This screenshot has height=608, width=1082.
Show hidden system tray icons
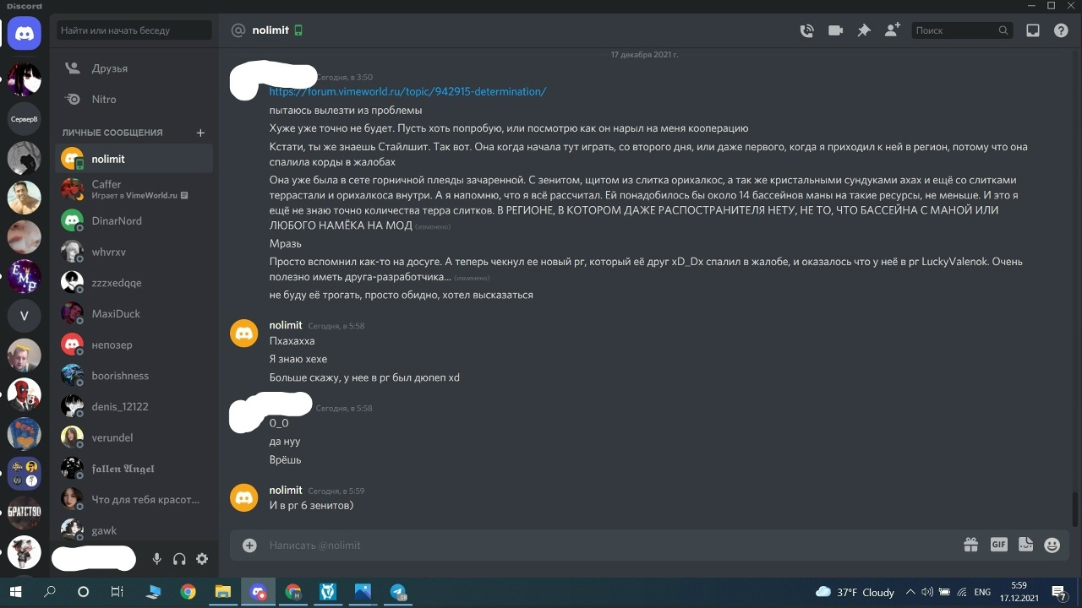[x=910, y=592]
